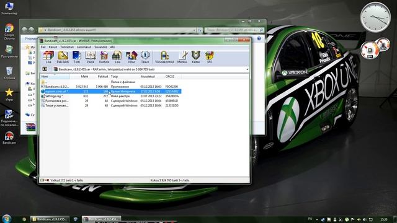Click the SFX toolbar icon

(210, 57)
